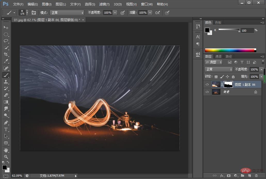Select the Pen tool

tap(6, 123)
